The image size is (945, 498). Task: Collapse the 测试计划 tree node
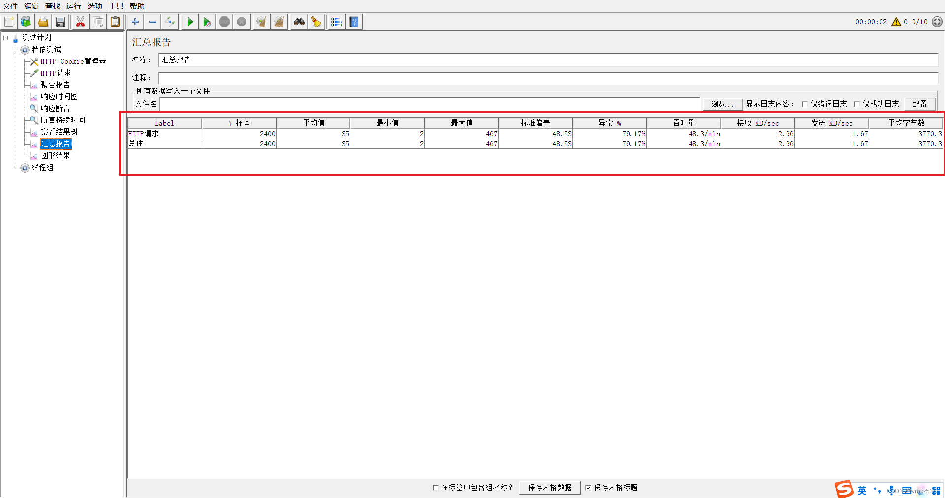click(5, 38)
